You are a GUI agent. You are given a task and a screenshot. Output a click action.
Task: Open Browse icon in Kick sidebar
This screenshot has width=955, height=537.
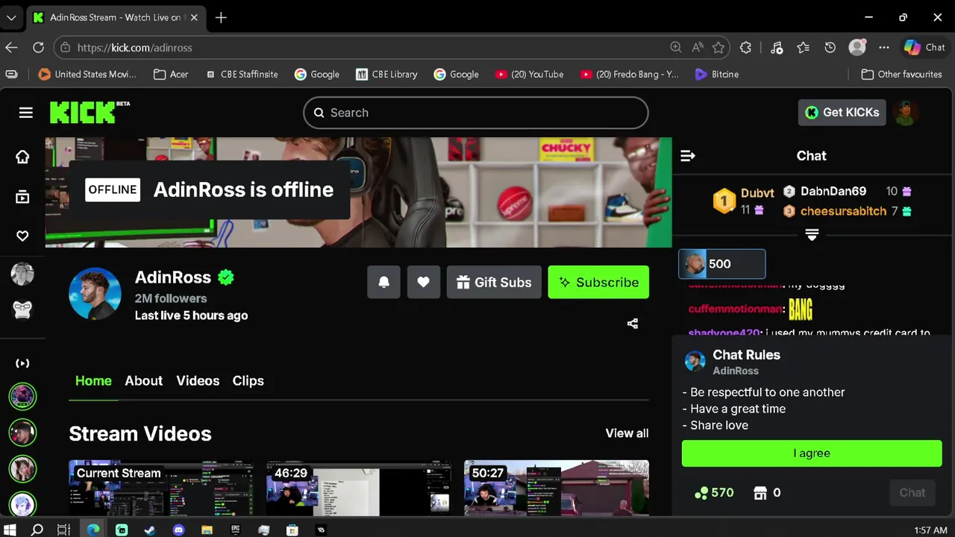(22, 197)
